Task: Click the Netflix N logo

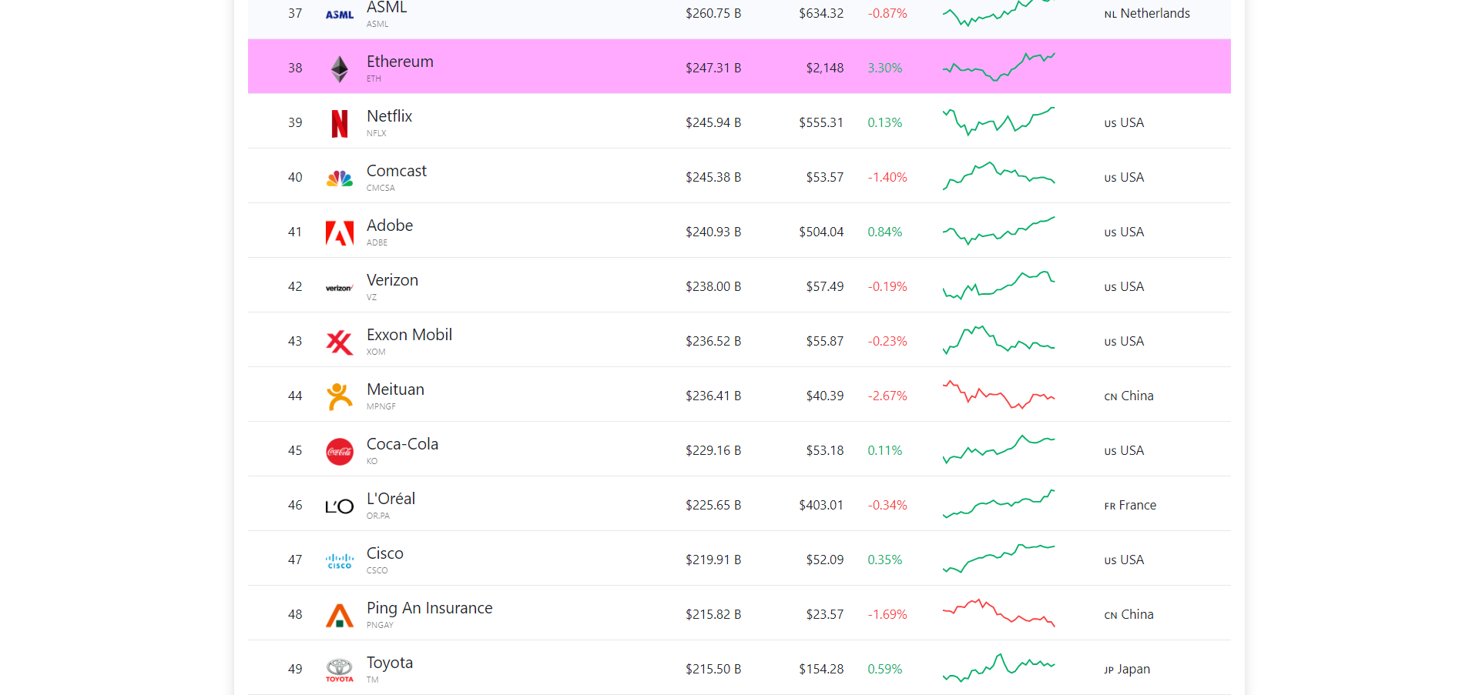Action: point(340,123)
